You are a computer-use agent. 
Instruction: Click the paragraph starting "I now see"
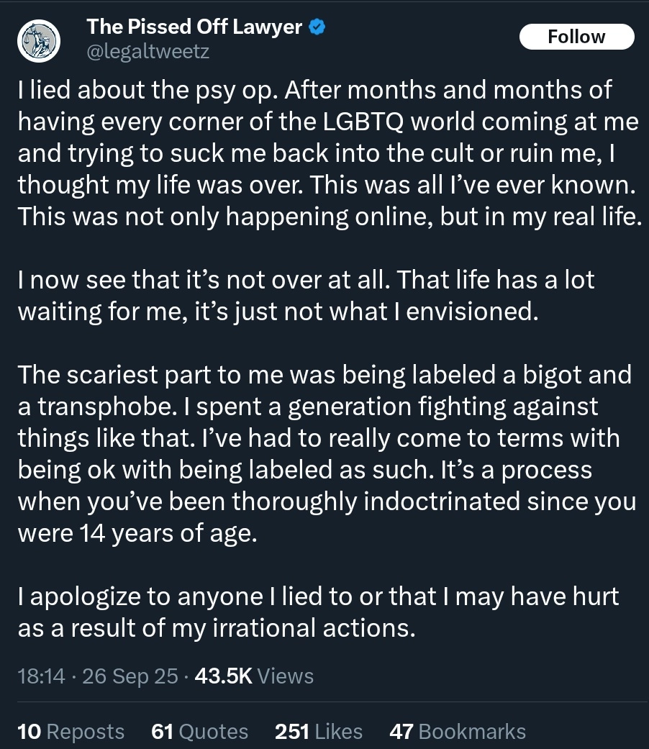306,296
